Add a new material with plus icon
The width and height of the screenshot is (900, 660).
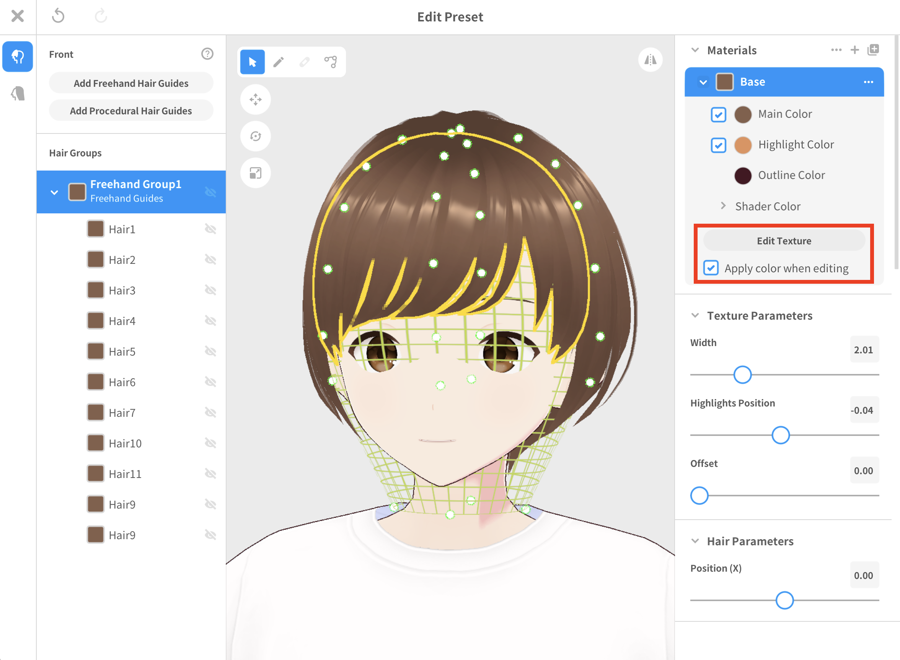coord(855,50)
